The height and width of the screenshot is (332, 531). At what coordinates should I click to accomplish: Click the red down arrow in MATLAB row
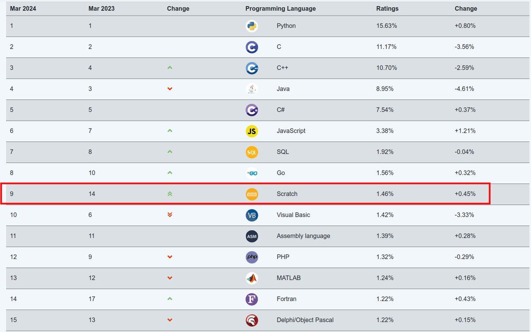[x=170, y=278]
